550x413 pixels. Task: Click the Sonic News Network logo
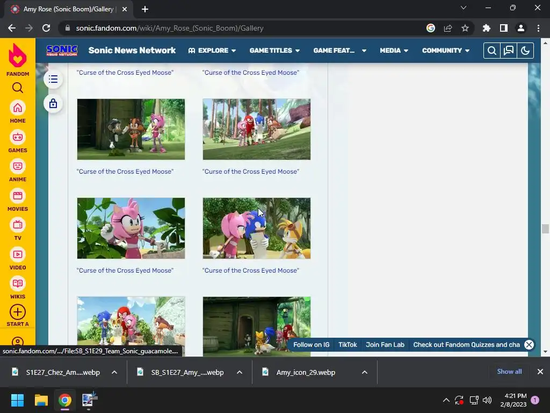coord(62,51)
